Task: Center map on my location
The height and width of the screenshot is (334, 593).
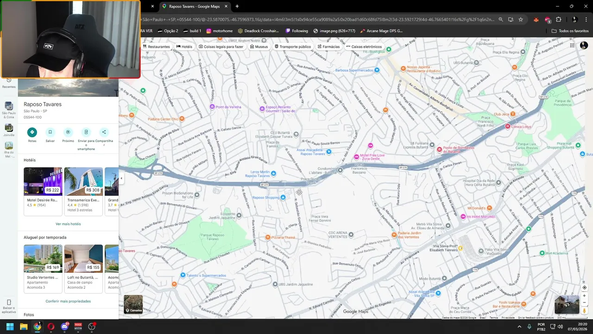Action: click(x=584, y=288)
